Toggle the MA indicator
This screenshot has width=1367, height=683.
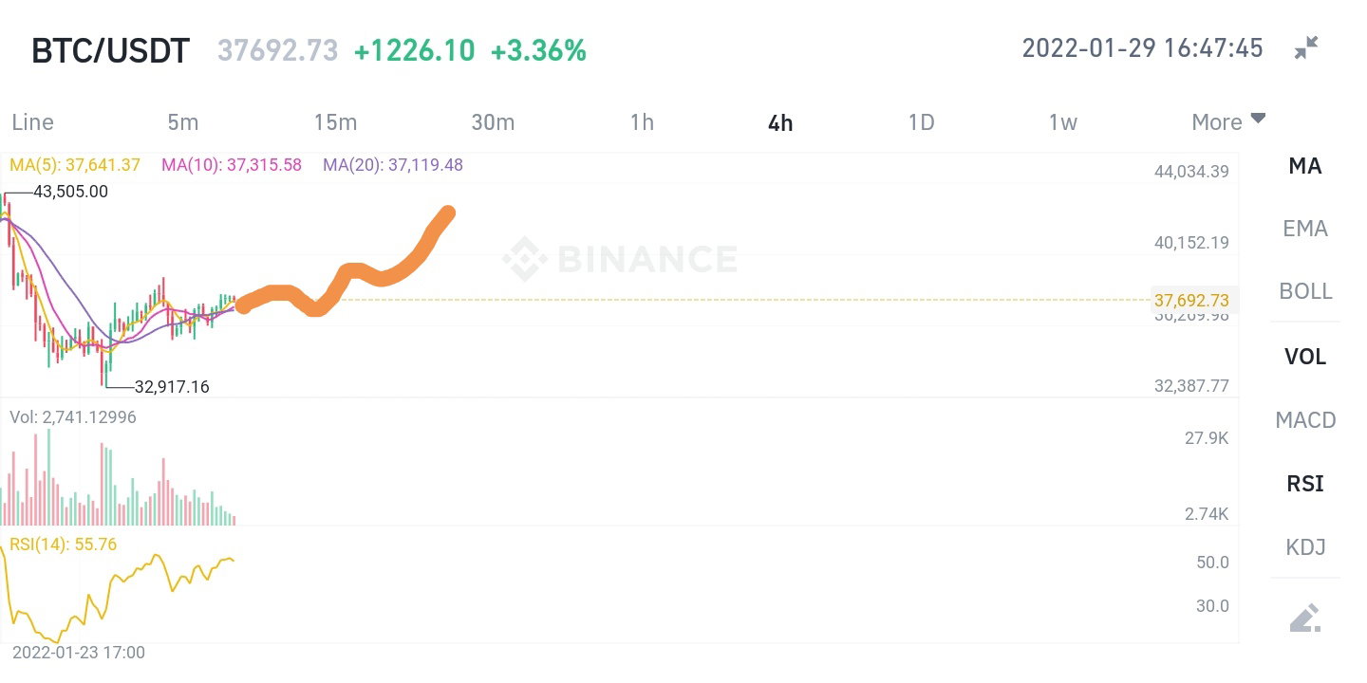pos(1305,166)
